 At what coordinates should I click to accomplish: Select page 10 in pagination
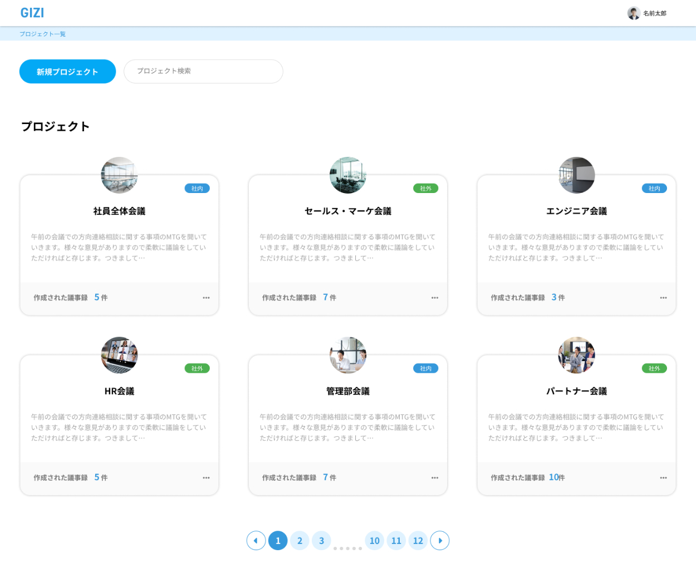point(375,541)
